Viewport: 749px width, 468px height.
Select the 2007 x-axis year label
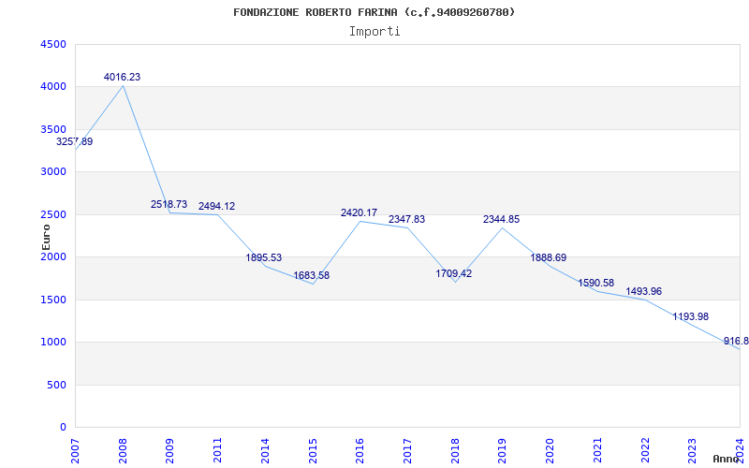76,451
